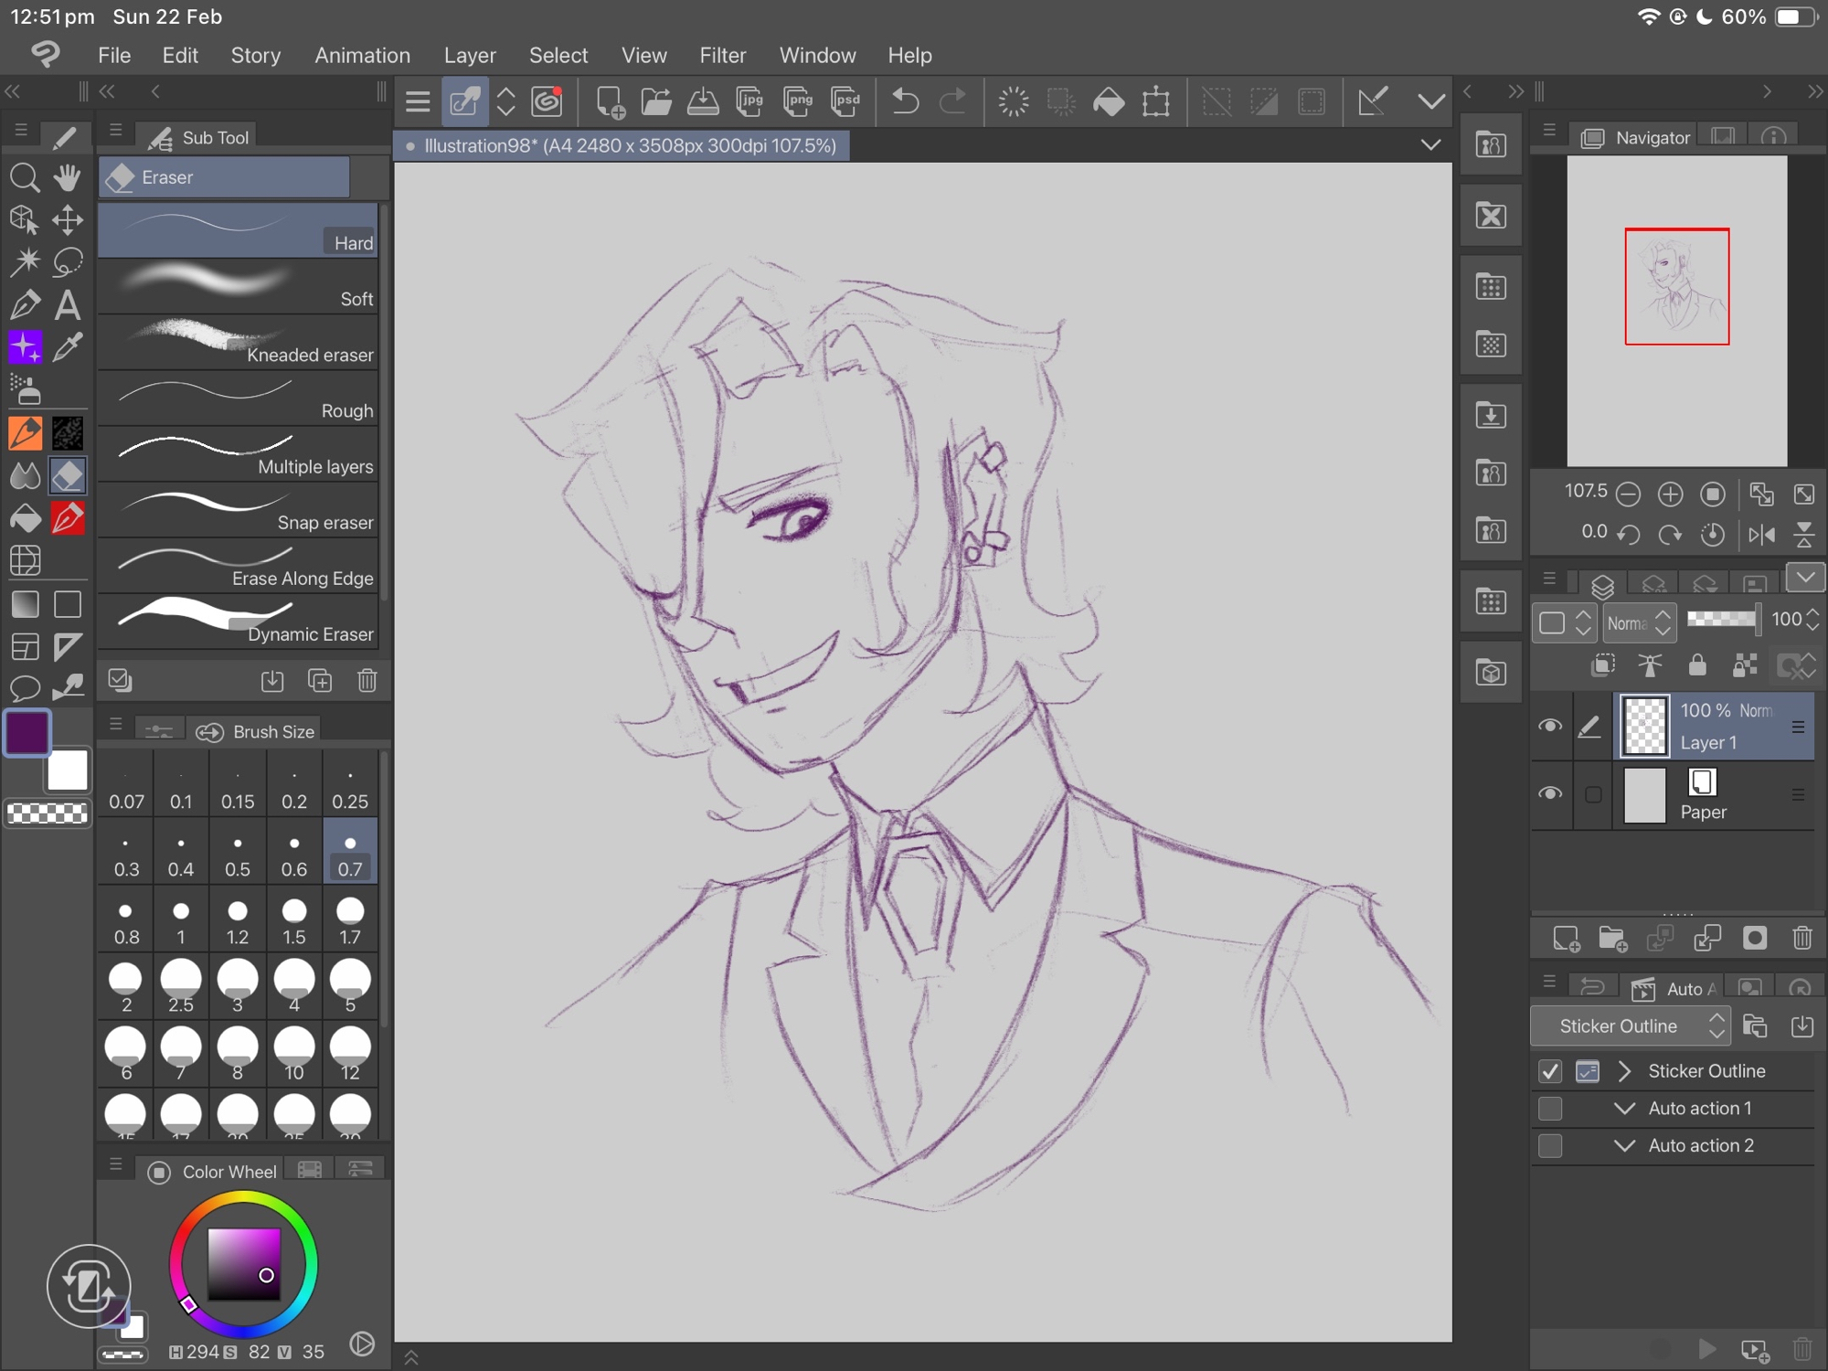Viewport: 1828px width, 1371px height.
Task: Open the Animation menu
Action: pos(362,56)
